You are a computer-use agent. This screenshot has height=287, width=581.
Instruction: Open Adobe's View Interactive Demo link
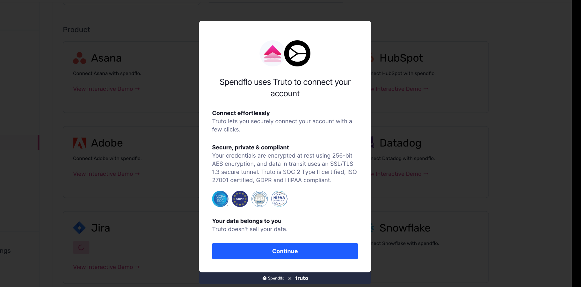coord(106,174)
